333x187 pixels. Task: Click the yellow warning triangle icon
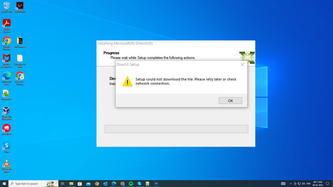tap(127, 81)
